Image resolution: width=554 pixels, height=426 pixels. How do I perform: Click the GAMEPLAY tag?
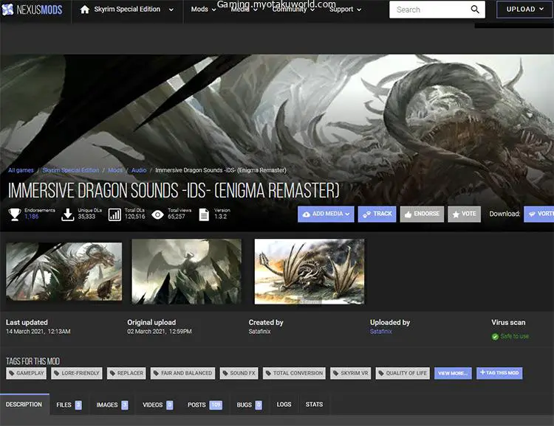pos(26,373)
